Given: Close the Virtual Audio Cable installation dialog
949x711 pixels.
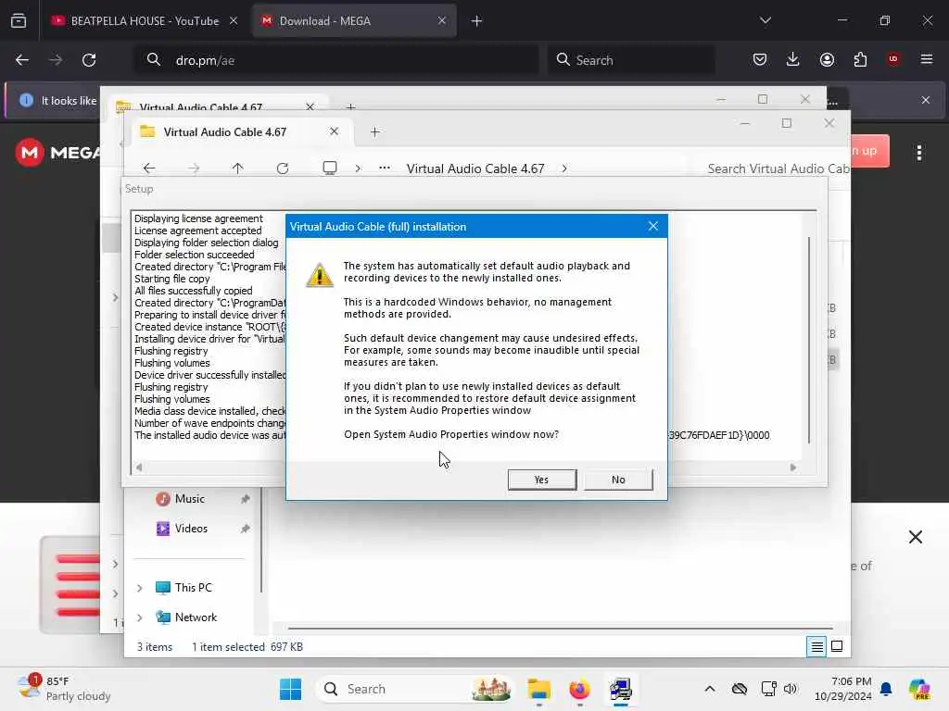Looking at the screenshot, I should coord(653,226).
